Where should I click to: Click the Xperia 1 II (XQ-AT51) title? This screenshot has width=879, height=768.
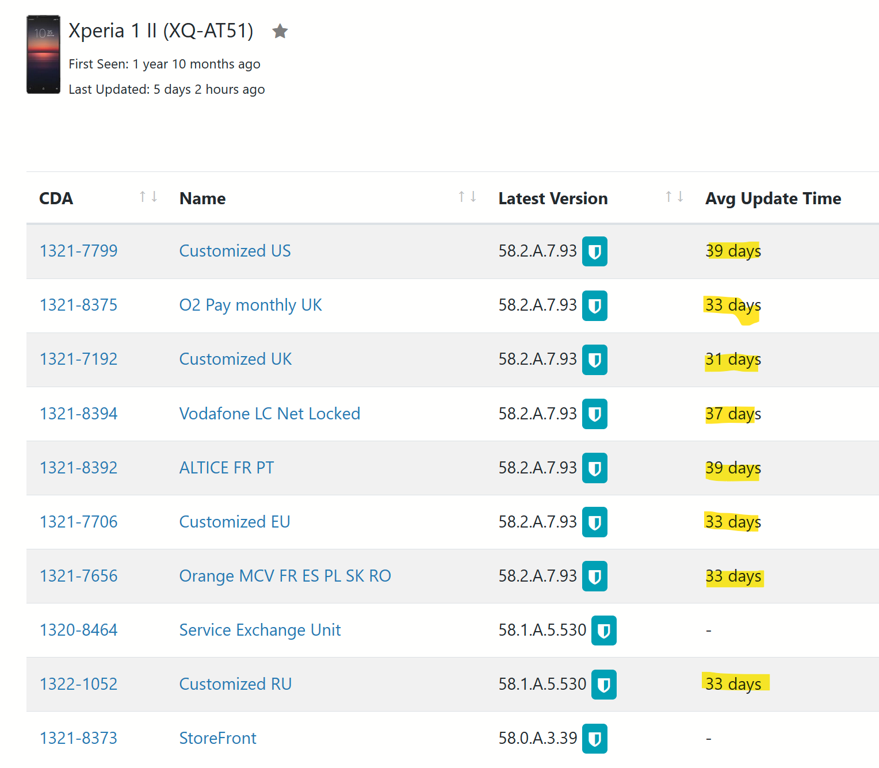coord(161,31)
